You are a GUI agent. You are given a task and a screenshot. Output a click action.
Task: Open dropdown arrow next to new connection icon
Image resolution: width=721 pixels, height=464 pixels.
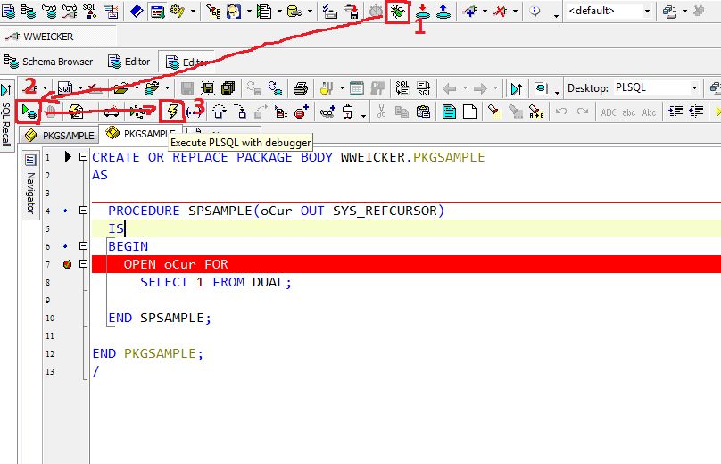485,11
